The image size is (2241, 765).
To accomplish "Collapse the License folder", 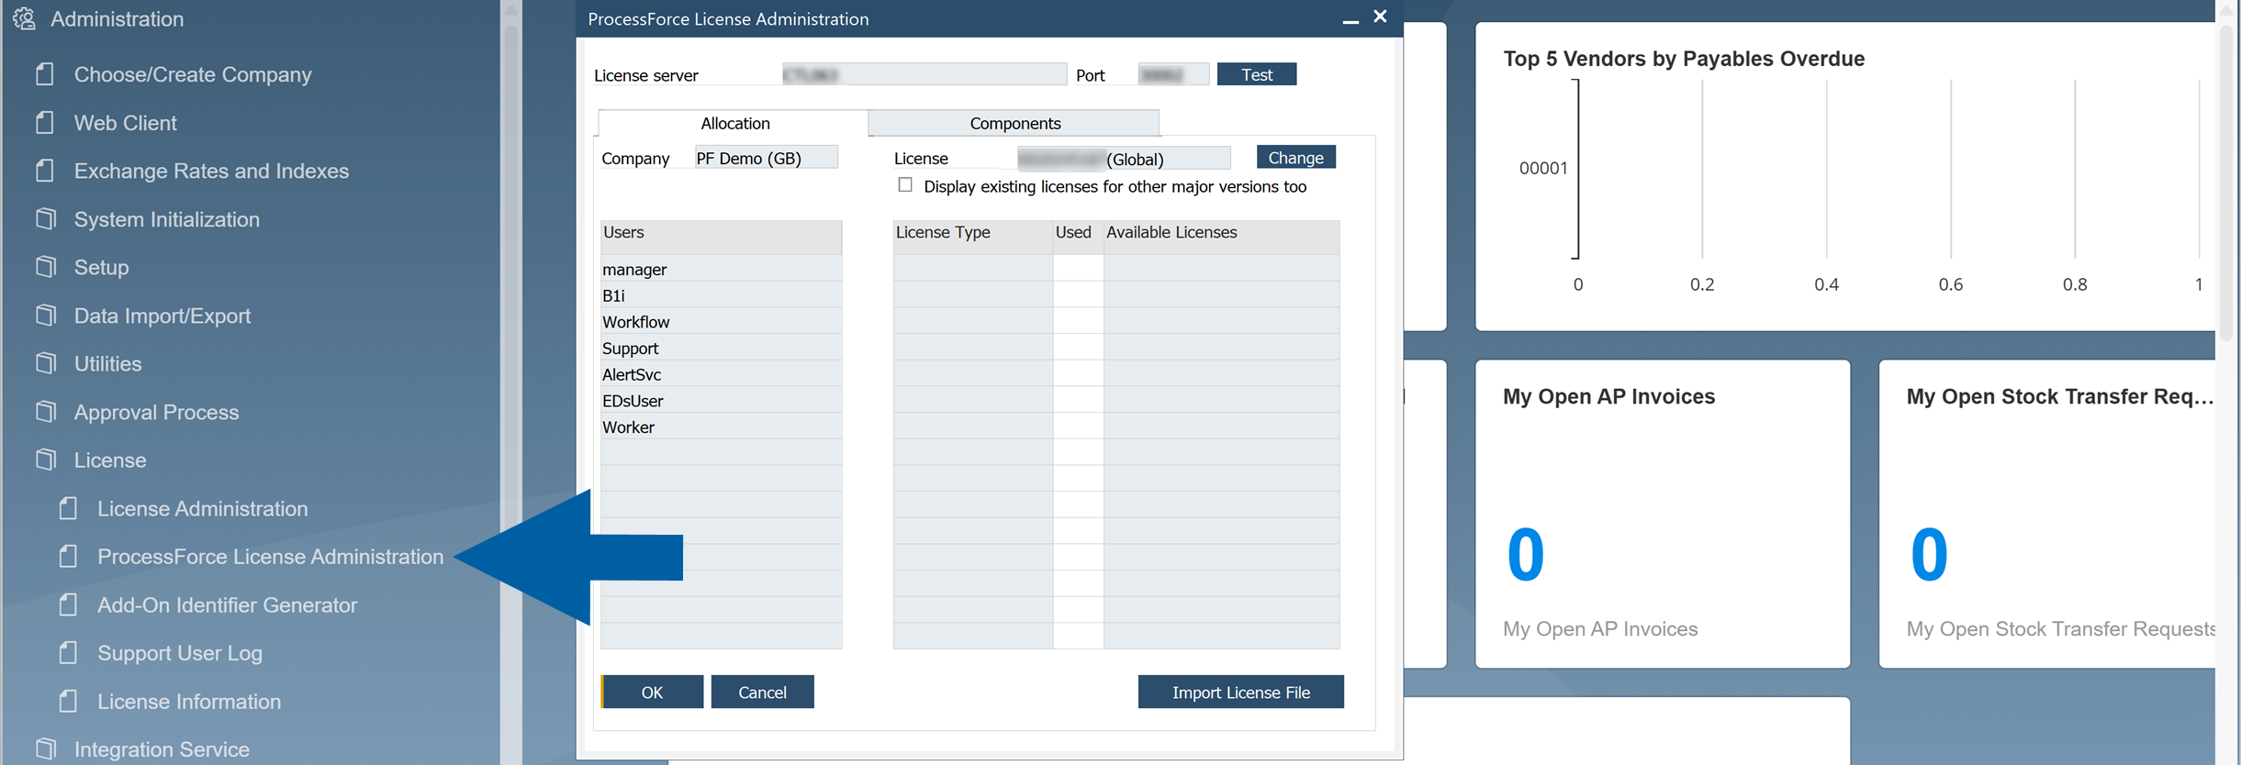I will coord(110,460).
